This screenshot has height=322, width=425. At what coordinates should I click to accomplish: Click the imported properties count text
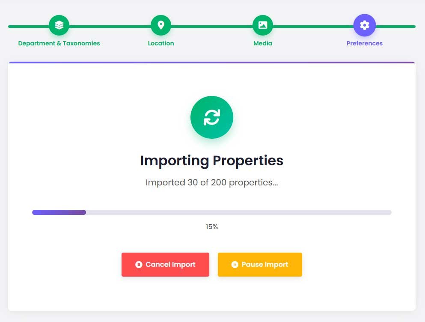[x=211, y=182]
